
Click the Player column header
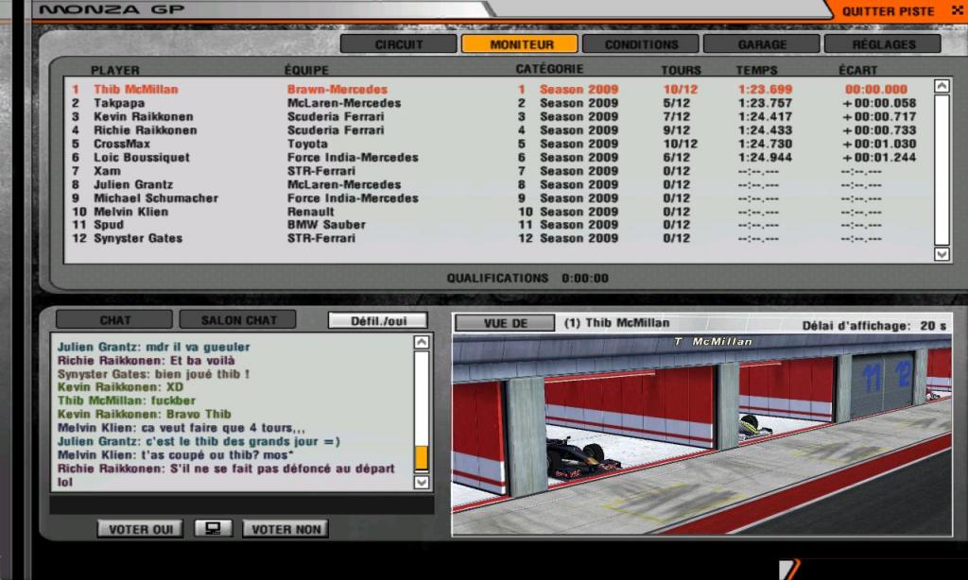[114, 70]
